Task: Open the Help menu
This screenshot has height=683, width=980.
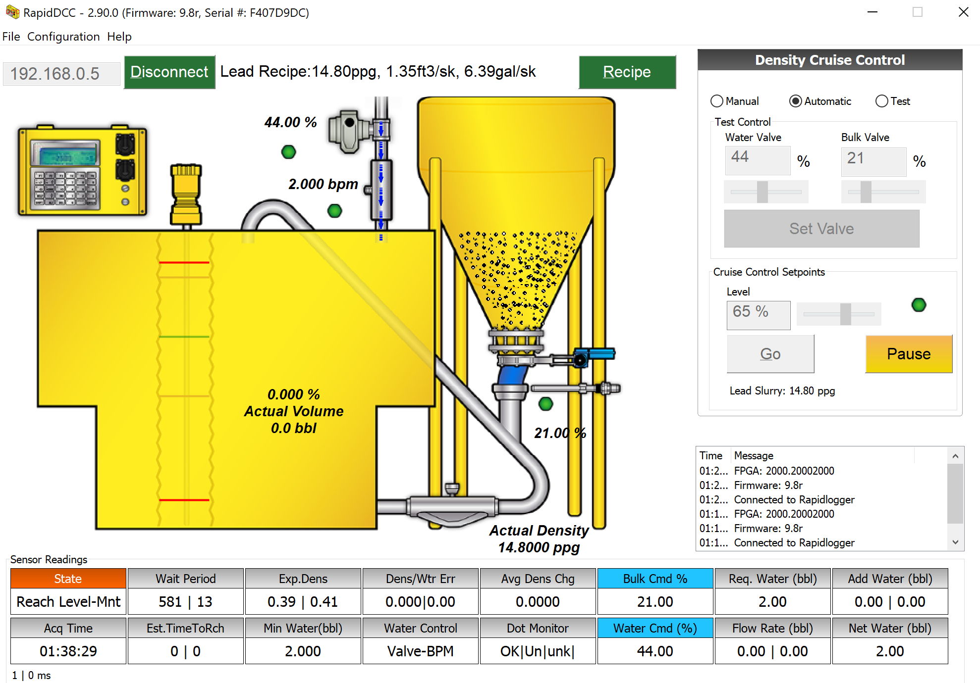Action: tap(119, 37)
